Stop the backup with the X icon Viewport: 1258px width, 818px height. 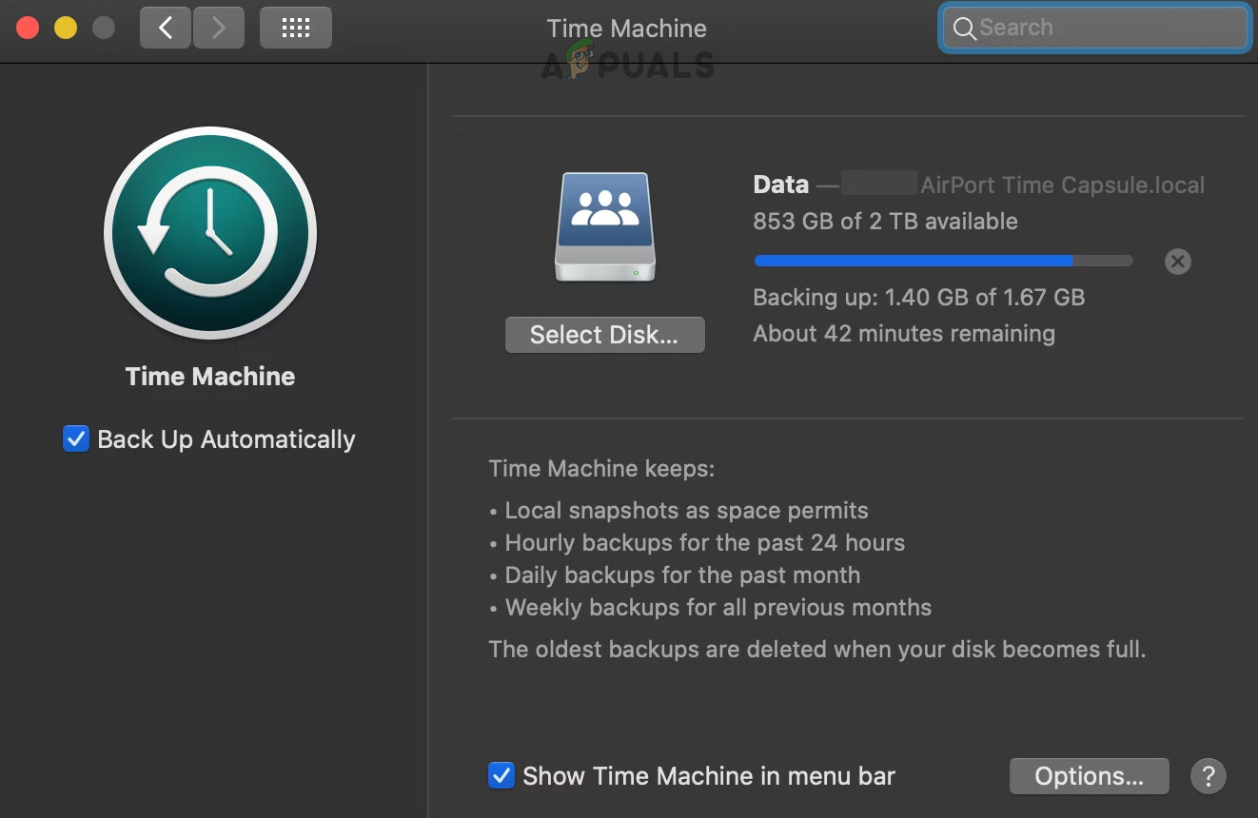(1177, 261)
